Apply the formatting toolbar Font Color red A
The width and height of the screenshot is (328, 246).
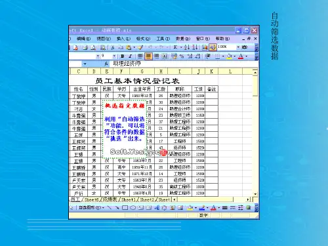coord(241,56)
